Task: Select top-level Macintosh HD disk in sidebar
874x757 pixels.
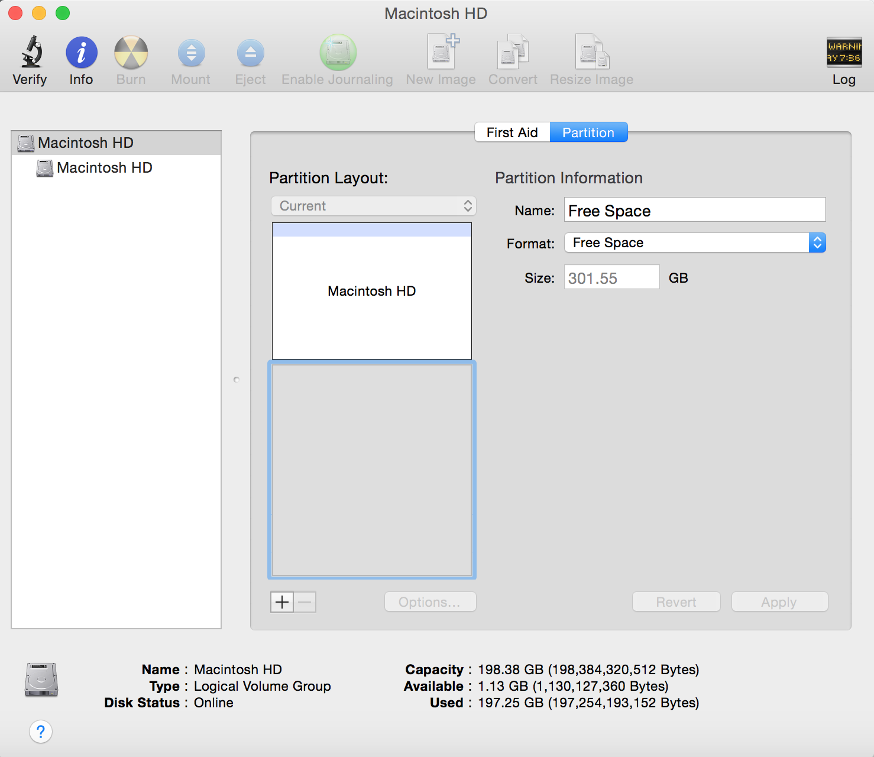Action: click(x=116, y=143)
